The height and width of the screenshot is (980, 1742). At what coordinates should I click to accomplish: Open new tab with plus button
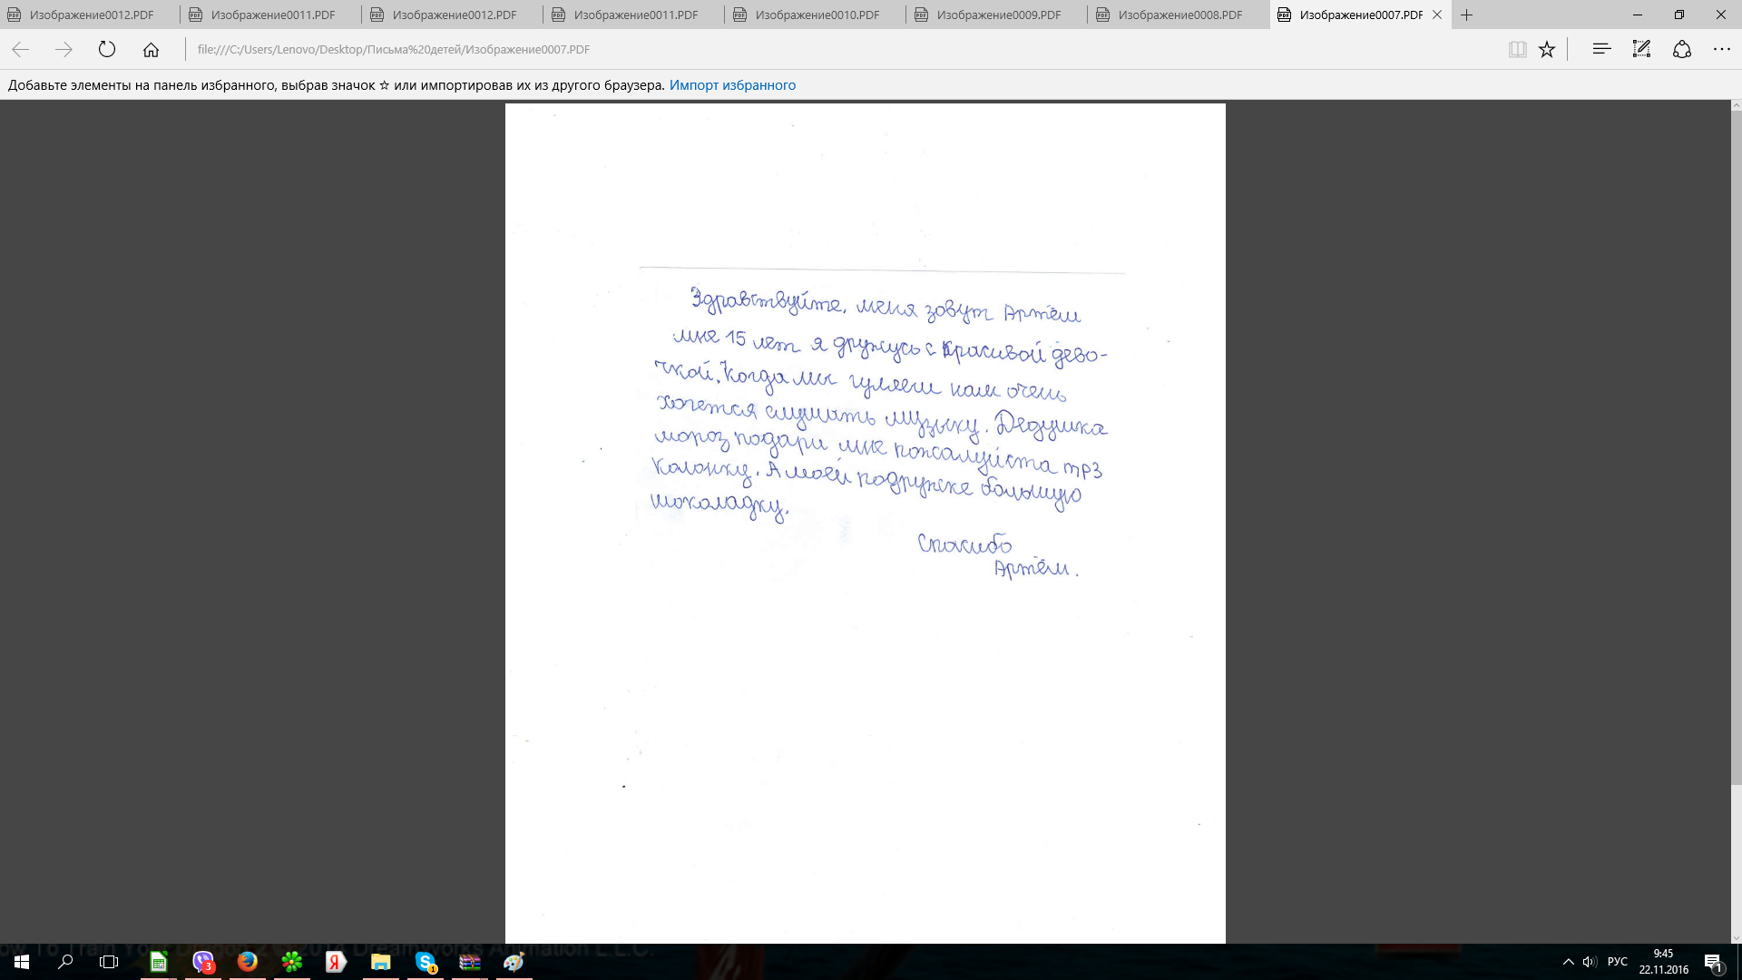(1467, 15)
